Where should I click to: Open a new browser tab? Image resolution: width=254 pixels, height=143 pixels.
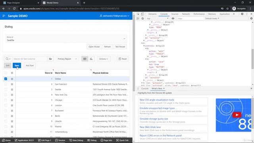(84, 3)
